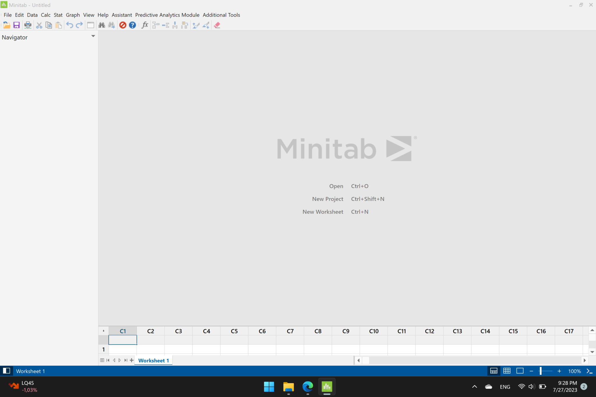This screenshot has height=397, width=596.
Task: Open the Find tool from the toolbar
Action: coord(102,25)
